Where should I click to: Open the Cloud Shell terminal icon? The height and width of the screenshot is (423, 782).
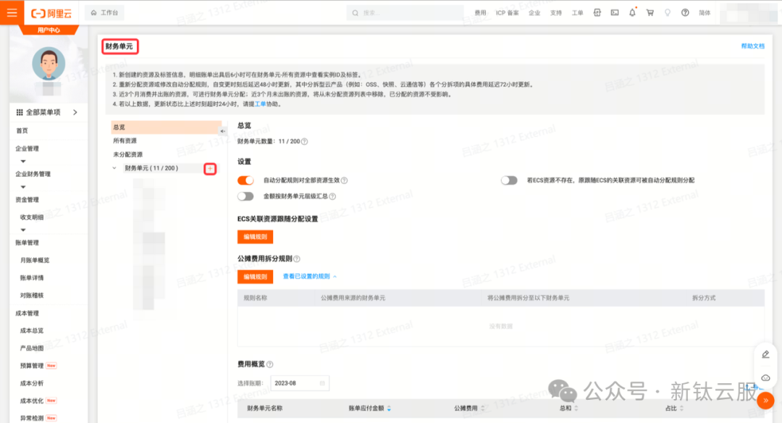(615, 13)
